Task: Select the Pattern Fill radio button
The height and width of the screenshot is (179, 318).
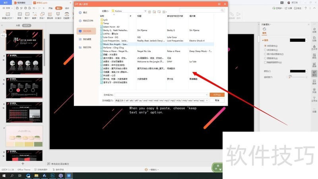Action: click(x=265, y=58)
